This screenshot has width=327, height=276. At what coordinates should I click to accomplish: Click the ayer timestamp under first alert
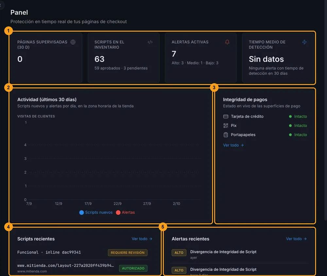click(194, 258)
